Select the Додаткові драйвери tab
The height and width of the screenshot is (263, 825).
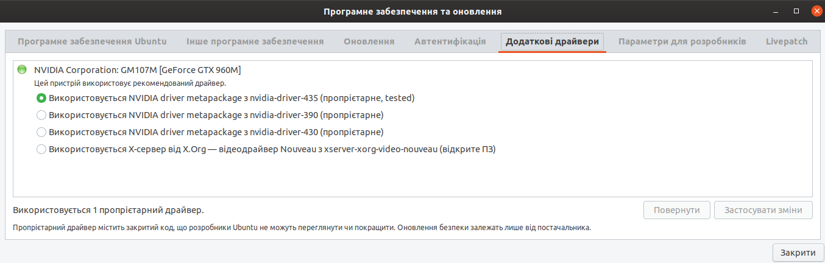[x=552, y=41]
